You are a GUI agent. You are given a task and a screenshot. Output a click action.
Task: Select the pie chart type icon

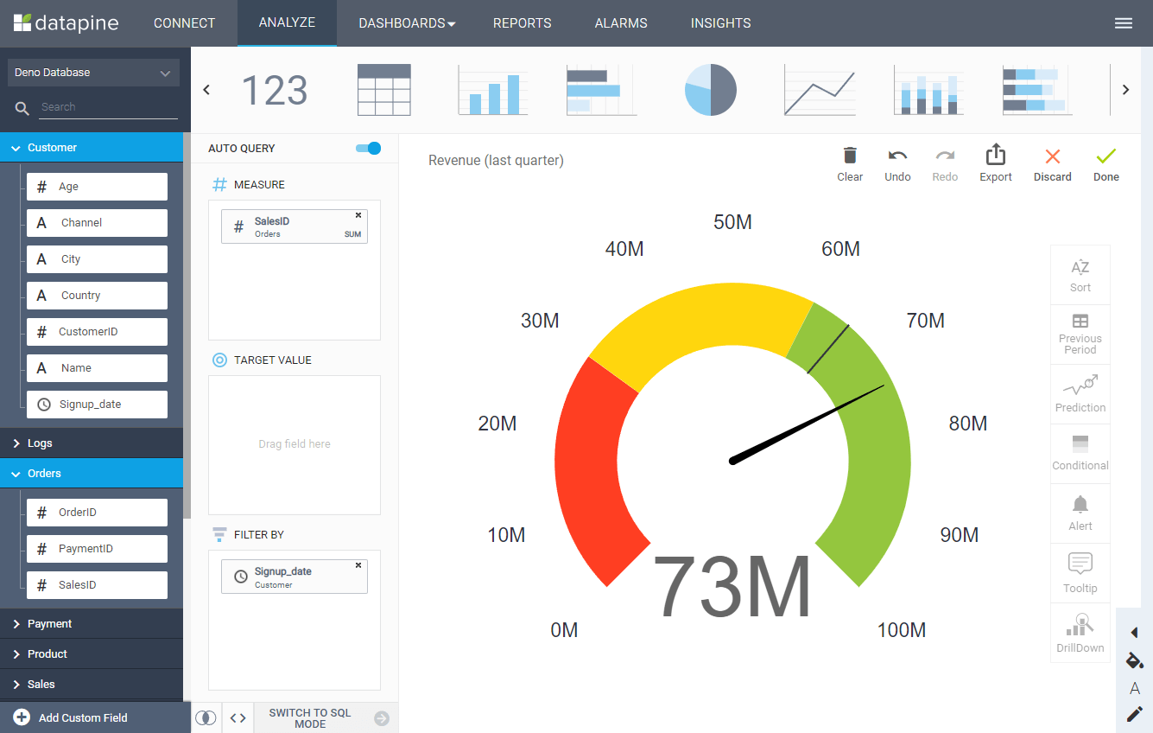pos(710,89)
